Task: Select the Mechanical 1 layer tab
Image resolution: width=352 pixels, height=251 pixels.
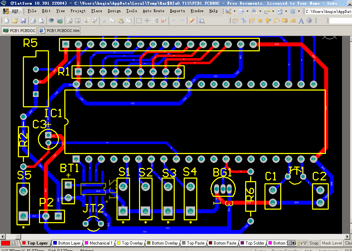Action: [99, 243]
